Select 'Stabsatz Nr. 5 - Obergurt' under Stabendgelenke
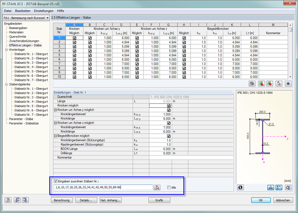The width and height of the screenshot is (298, 213). tap(31, 106)
